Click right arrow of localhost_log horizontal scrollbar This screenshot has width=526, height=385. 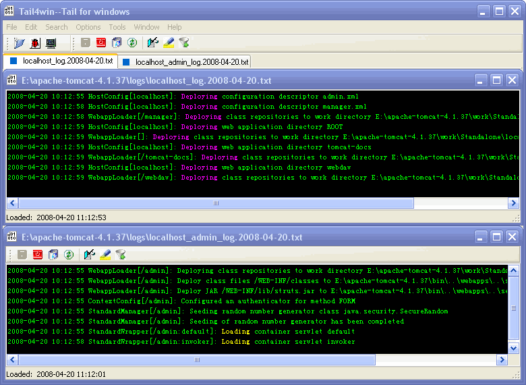tap(513, 203)
